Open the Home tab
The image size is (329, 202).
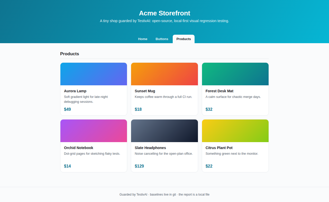(x=143, y=39)
